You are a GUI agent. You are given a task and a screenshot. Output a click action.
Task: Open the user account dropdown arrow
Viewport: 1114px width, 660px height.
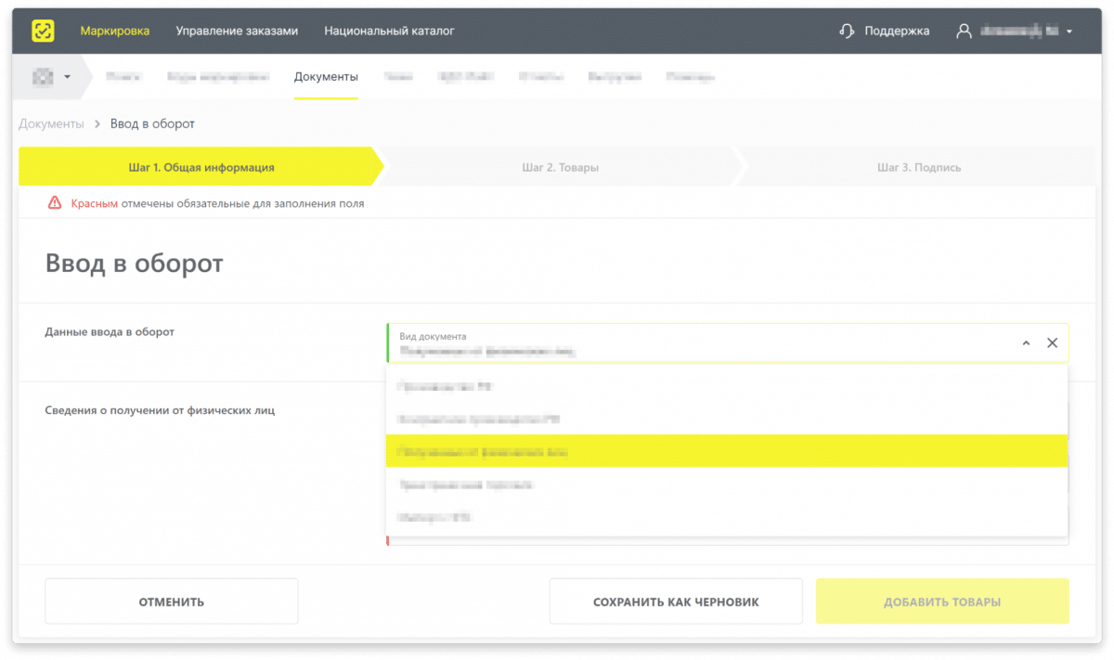coord(1069,32)
